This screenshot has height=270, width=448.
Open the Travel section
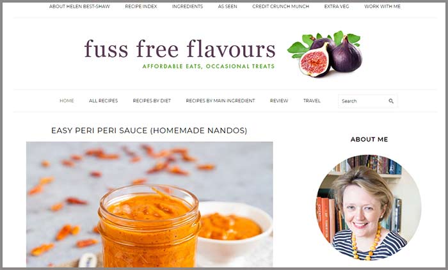click(312, 101)
